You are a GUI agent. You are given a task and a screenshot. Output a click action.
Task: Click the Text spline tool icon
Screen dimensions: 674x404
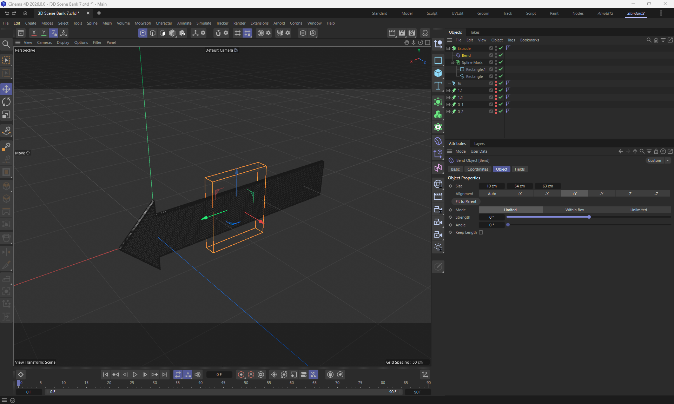438,86
